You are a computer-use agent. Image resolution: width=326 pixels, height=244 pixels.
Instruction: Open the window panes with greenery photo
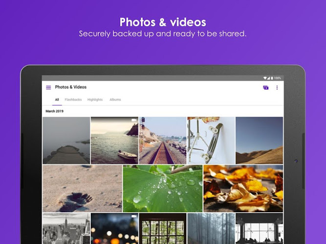[x=163, y=228]
